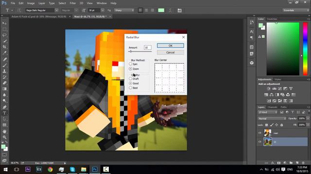
Task: Select the Crop tool
Action: (x=4, y=47)
